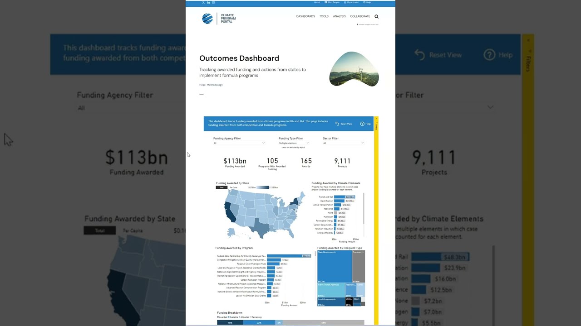Click New York on the funding map
The width and height of the screenshot is (581, 326).
coord(295,201)
